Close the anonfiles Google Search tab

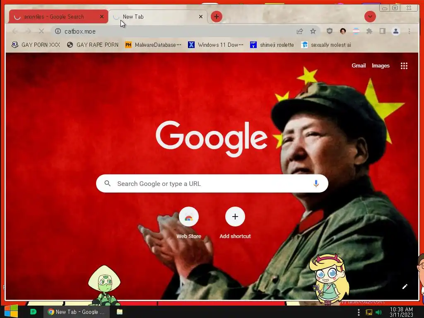click(102, 17)
